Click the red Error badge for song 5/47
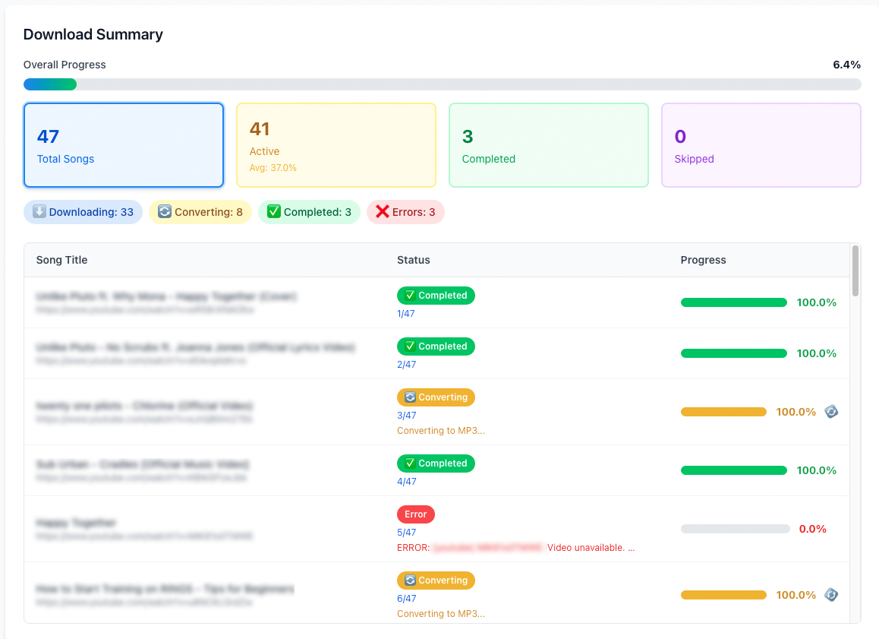This screenshot has height=639, width=879. tap(415, 514)
